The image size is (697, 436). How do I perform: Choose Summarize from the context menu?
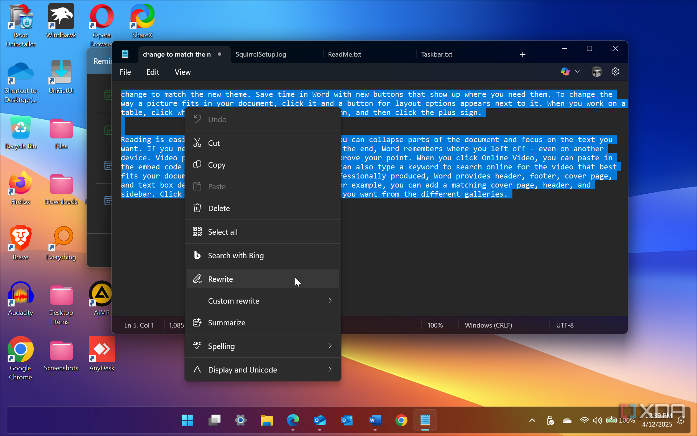(x=263, y=322)
